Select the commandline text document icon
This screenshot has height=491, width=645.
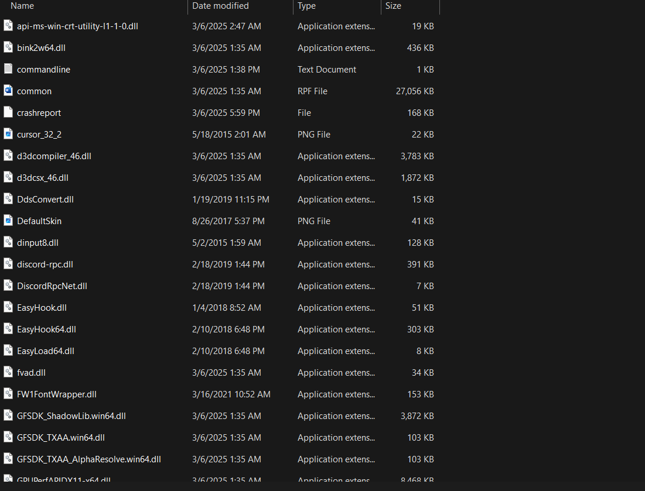8,69
